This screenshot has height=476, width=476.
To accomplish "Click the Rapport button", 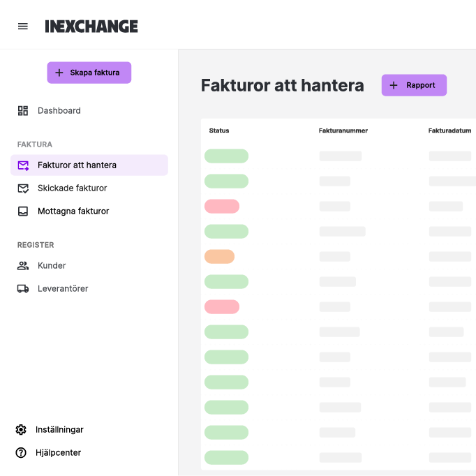I will (414, 85).
